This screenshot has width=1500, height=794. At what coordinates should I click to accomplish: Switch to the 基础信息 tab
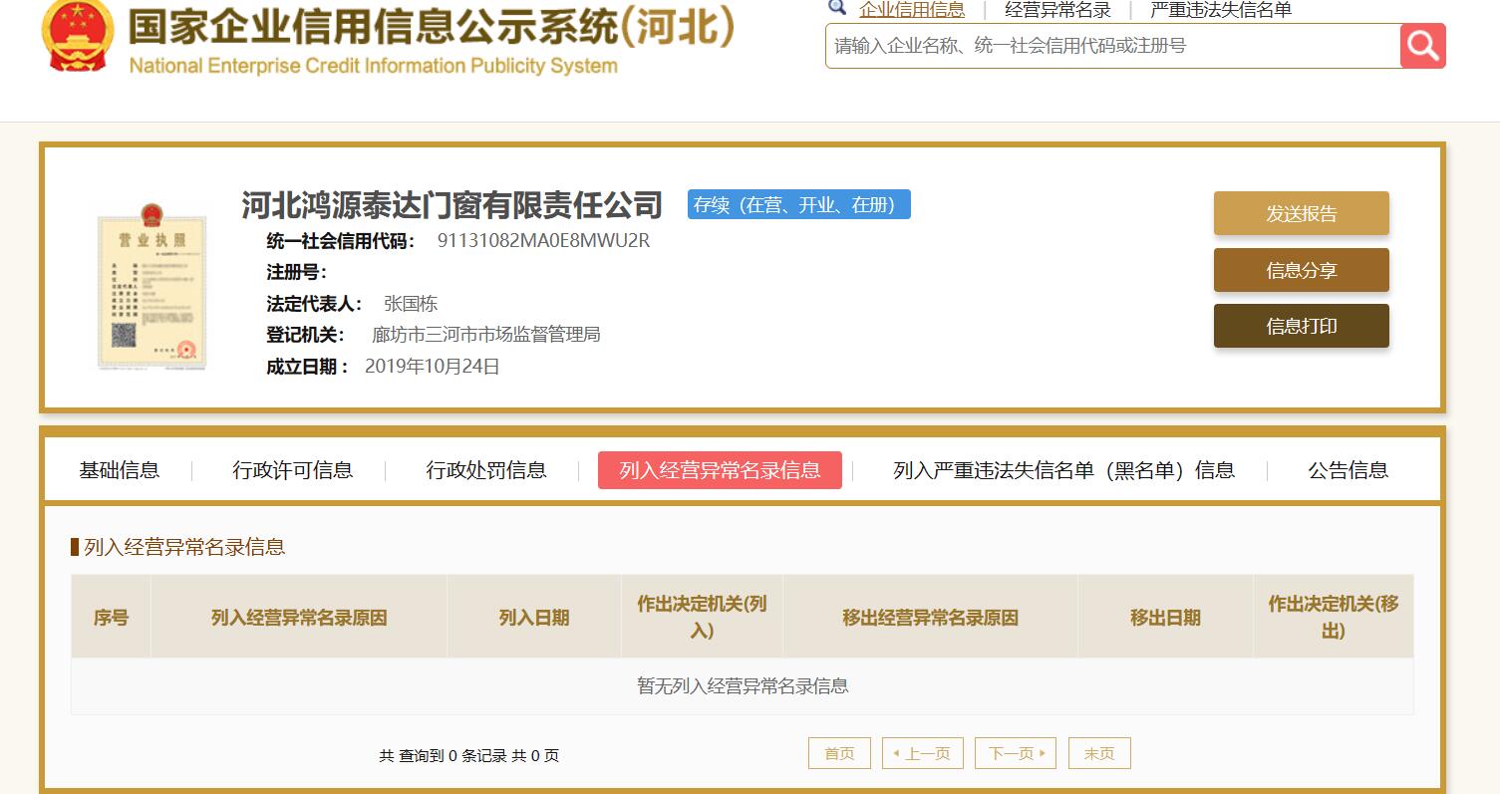[120, 470]
